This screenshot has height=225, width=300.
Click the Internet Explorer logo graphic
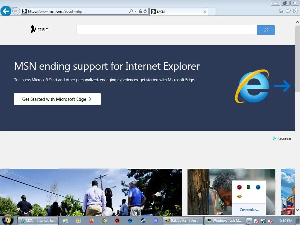tap(253, 86)
